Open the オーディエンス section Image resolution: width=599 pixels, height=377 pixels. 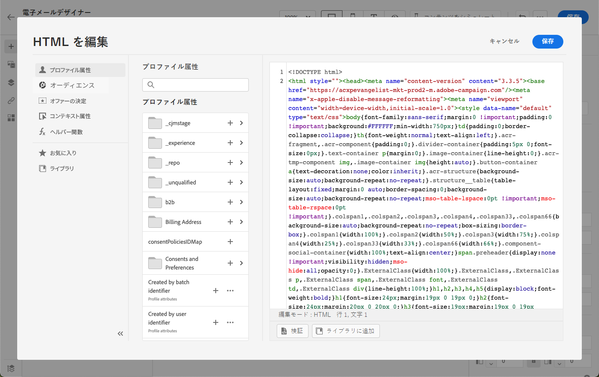pyautogui.click(x=72, y=86)
